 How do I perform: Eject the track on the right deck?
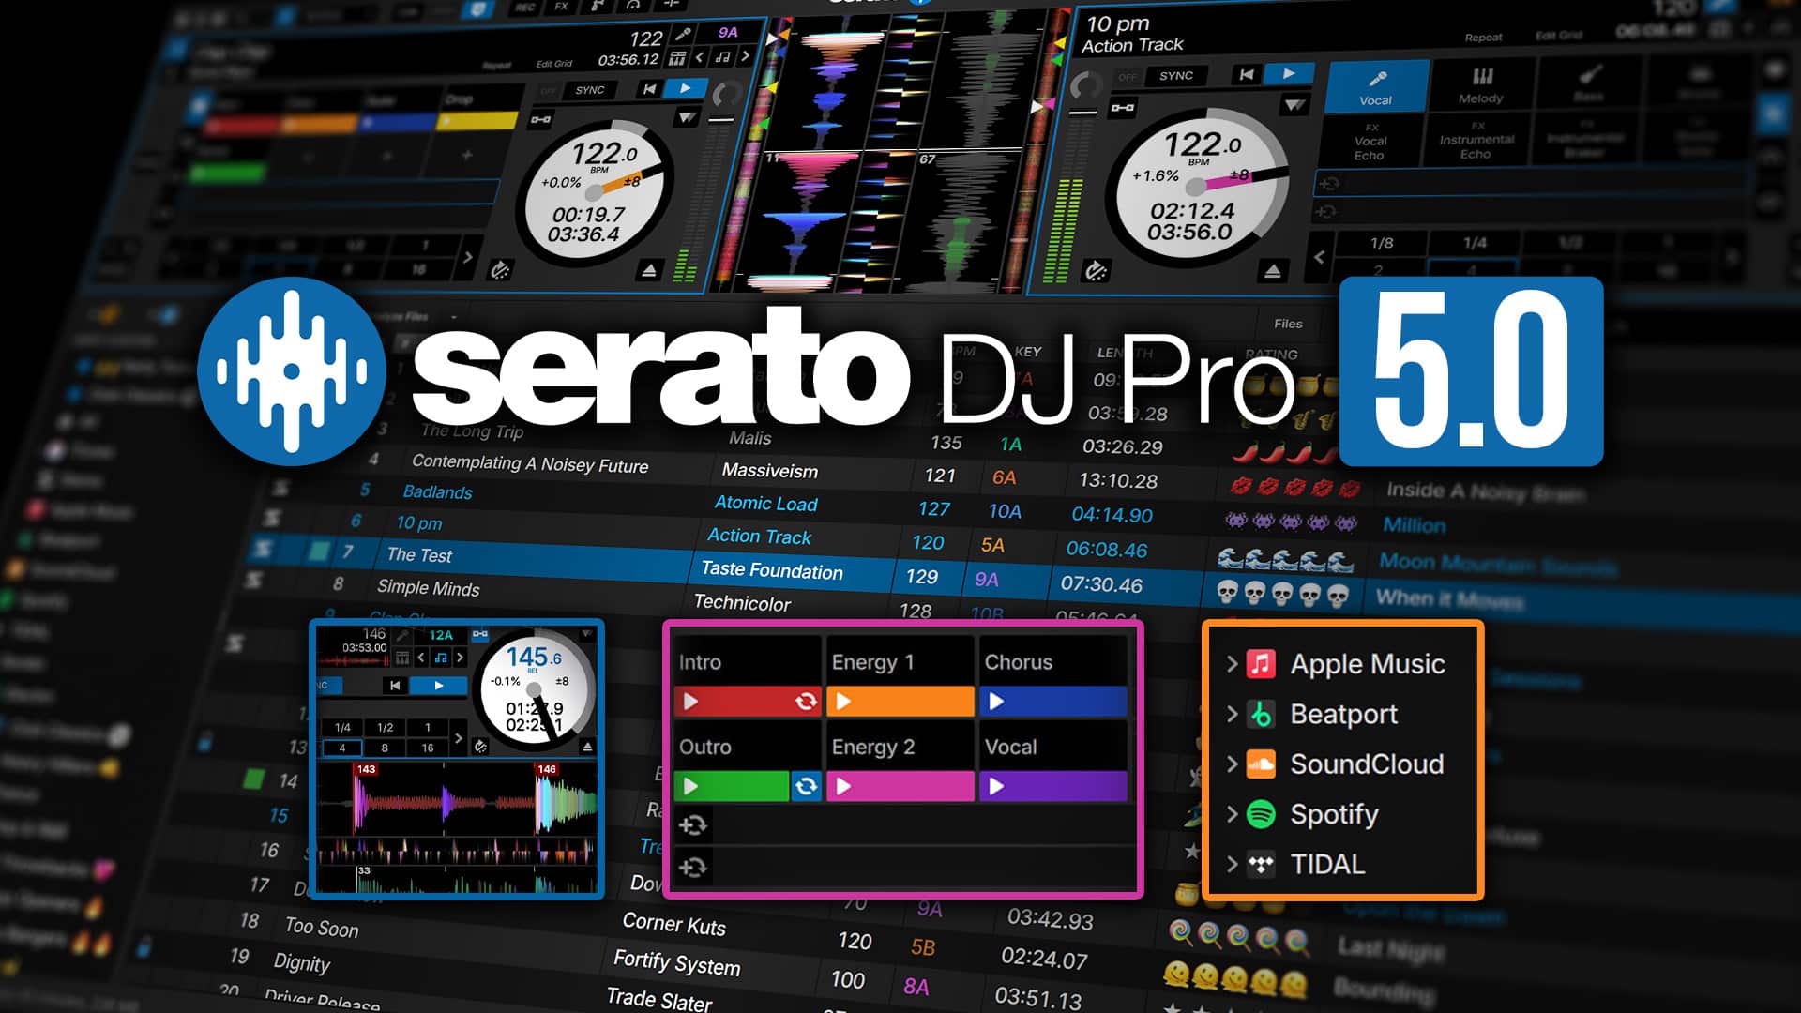pos(1272,271)
